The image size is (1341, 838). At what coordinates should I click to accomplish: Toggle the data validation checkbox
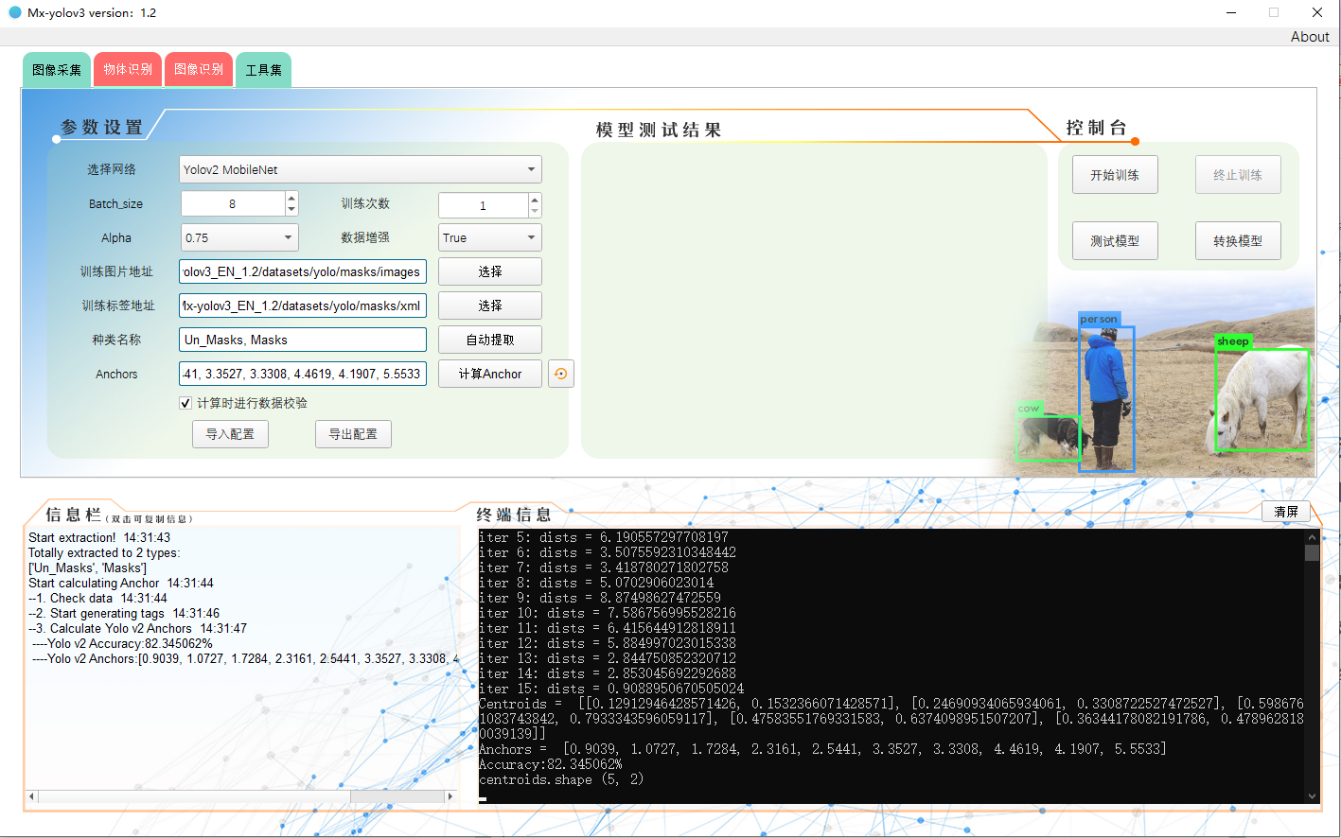(185, 403)
